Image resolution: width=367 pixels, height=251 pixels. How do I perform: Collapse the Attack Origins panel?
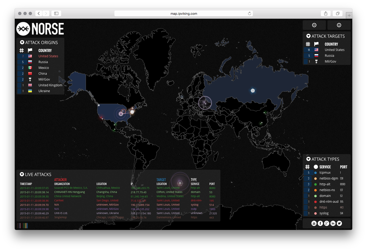click(x=22, y=42)
